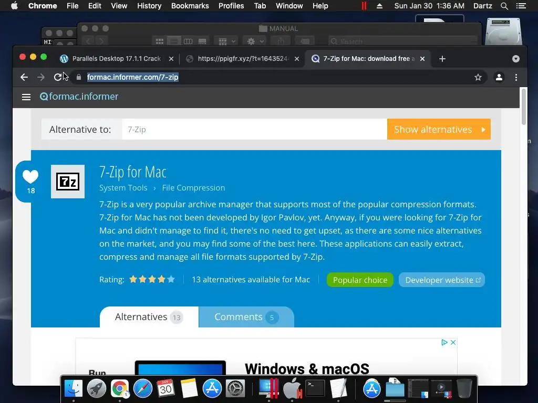This screenshot has height=403, width=538.
Task: Follow the File Compression breadcrumb link
Action: point(193,188)
